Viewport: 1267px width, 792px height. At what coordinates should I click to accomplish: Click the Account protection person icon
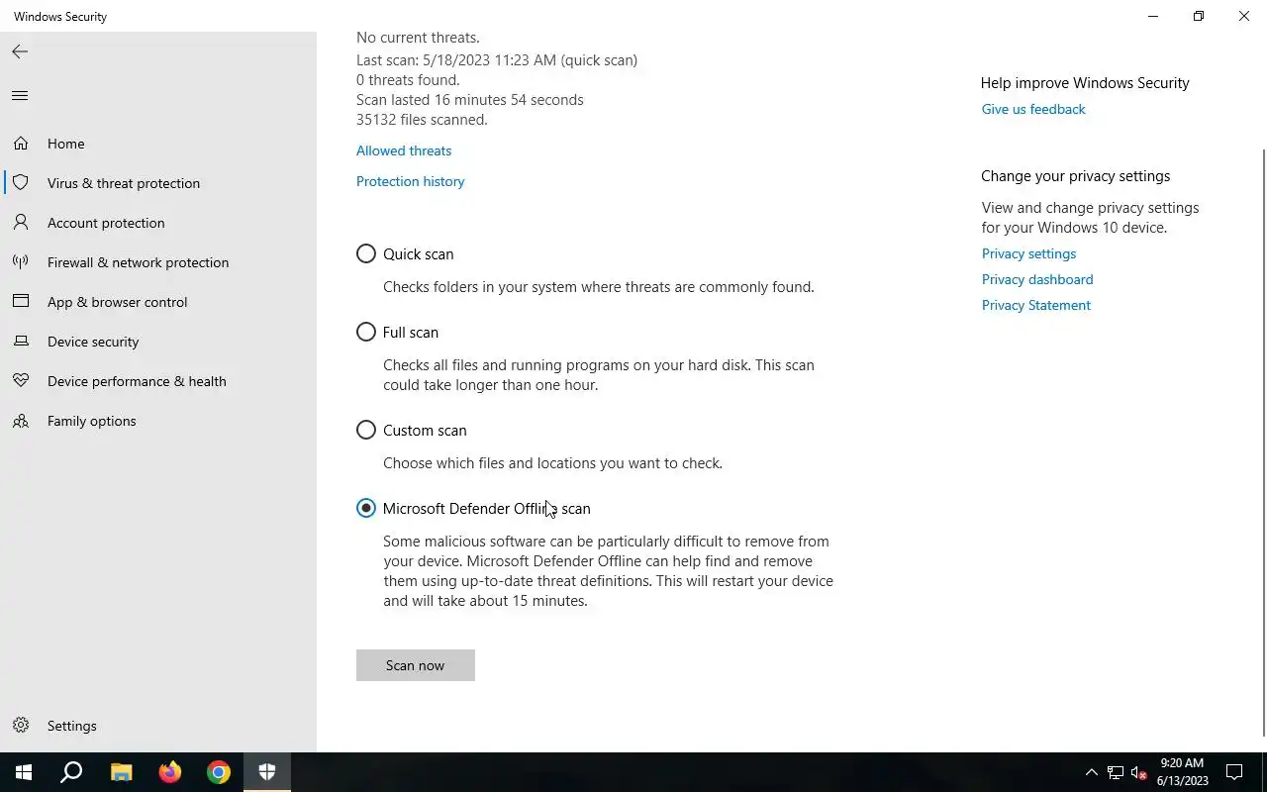(21, 223)
